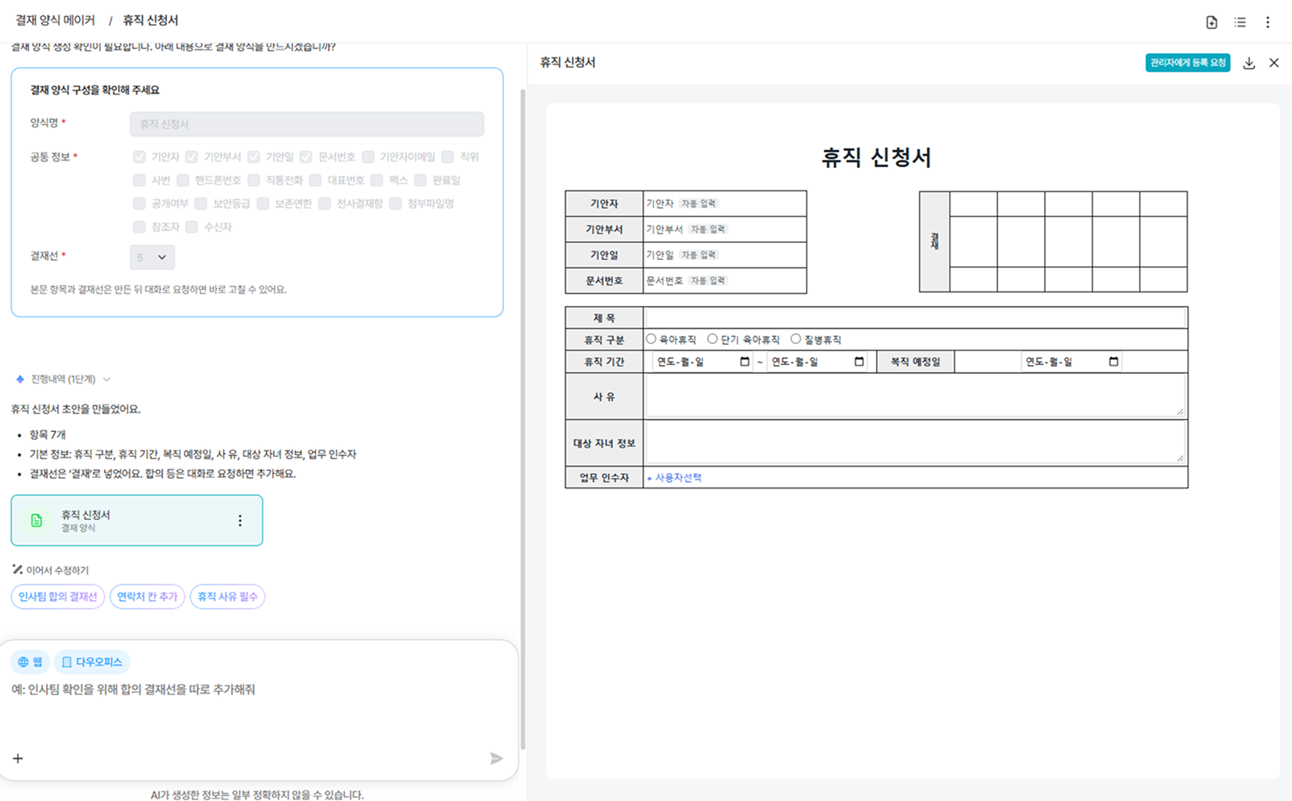This screenshot has width=1292, height=801.
Task: Go to 결재 양식 메이커 breadcrumb
Action: [55, 20]
